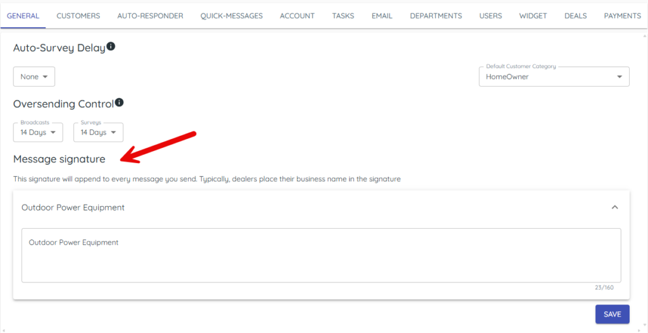Switch to the Customers tab
This screenshot has height=333, width=648.
(78, 16)
